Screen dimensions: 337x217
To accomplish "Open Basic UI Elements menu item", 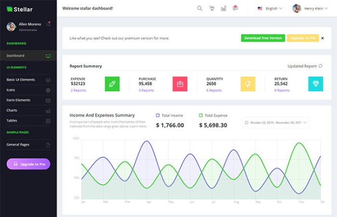I will pyautogui.click(x=28, y=80).
